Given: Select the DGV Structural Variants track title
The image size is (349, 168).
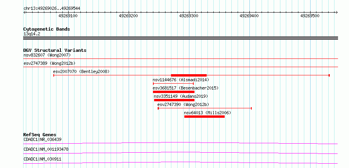Looking at the screenshot, I should pyautogui.click(x=55, y=50).
